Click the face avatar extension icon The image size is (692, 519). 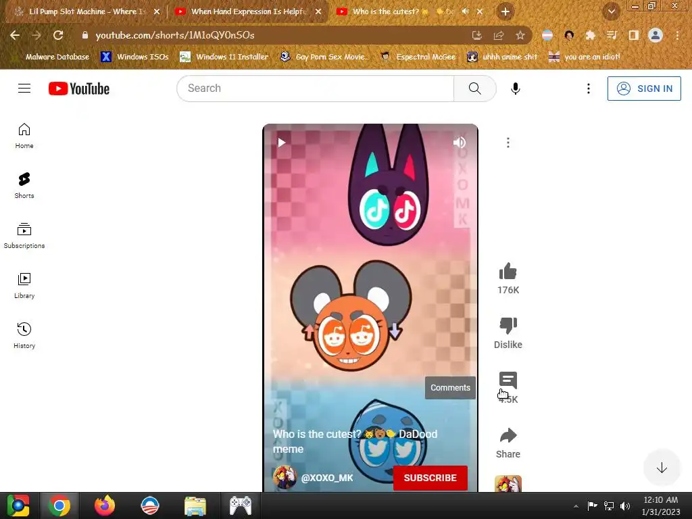569,35
